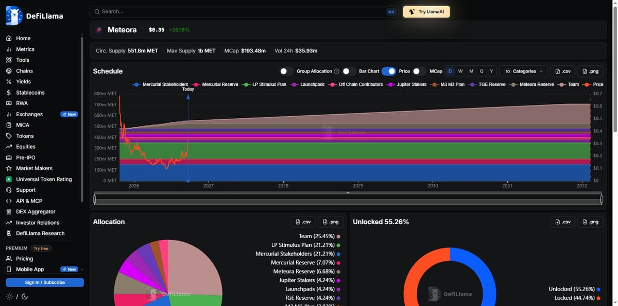Toggle the Group Allocation switch

click(286, 71)
